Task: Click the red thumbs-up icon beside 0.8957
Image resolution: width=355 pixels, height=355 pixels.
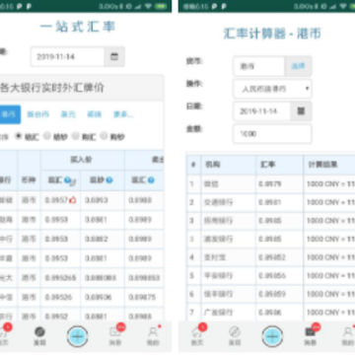Action: 72,199
